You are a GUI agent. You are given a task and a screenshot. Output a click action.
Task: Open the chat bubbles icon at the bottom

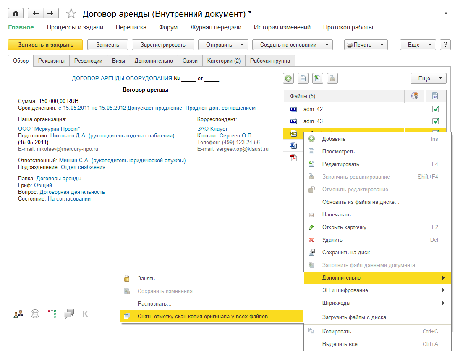[69, 314]
